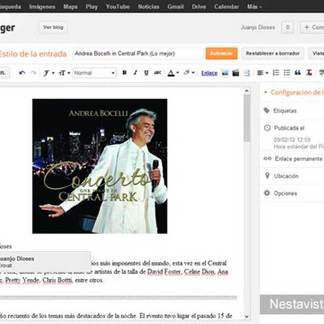324x324 pixels.
Task: Insert an image using the picture icon
Action: (x=225, y=73)
